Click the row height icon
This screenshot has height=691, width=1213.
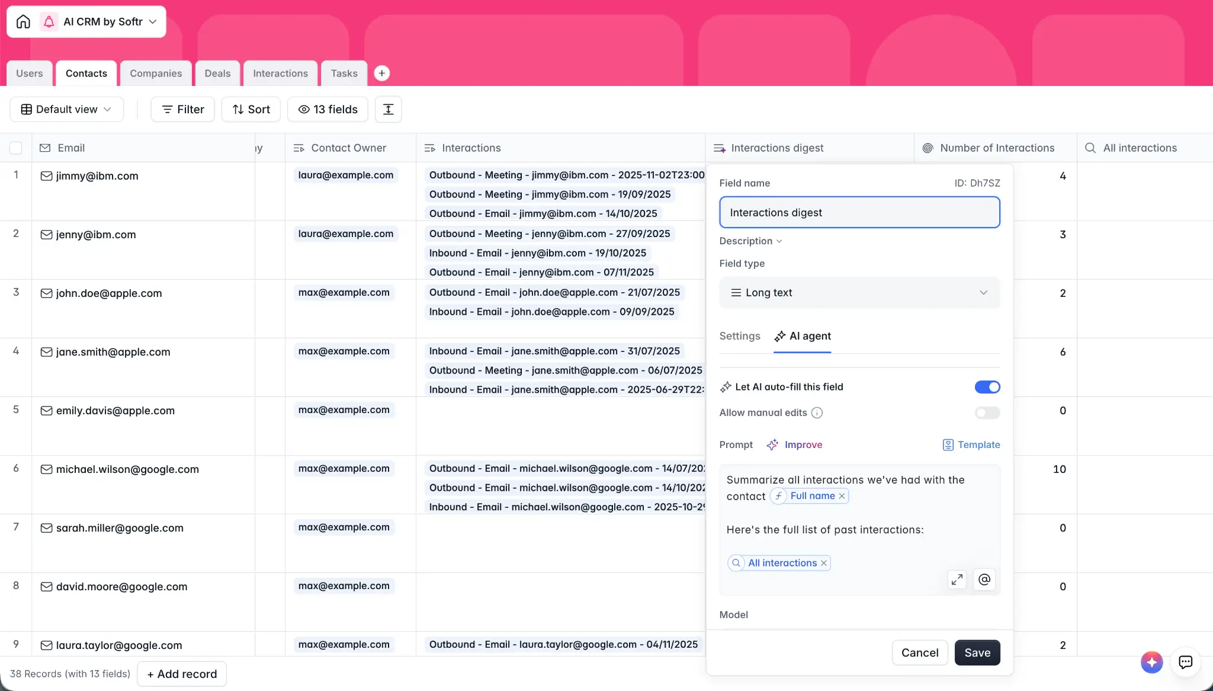click(389, 110)
